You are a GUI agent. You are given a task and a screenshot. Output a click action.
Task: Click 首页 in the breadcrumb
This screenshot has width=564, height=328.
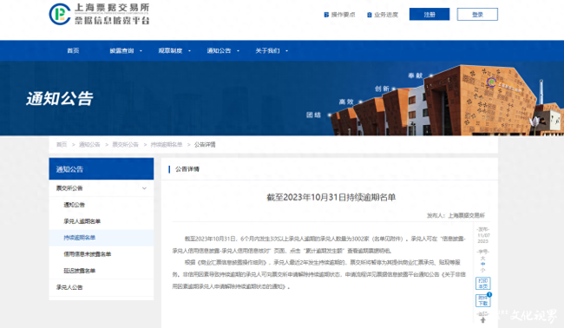tap(62, 145)
